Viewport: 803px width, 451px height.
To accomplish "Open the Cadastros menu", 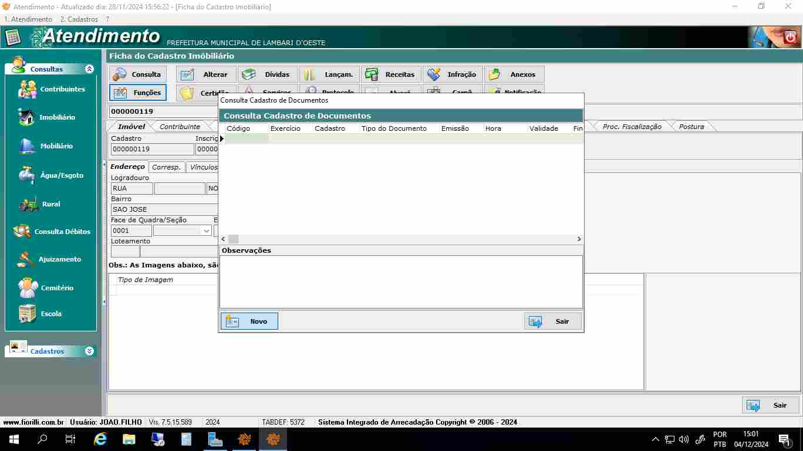I will click(79, 19).
